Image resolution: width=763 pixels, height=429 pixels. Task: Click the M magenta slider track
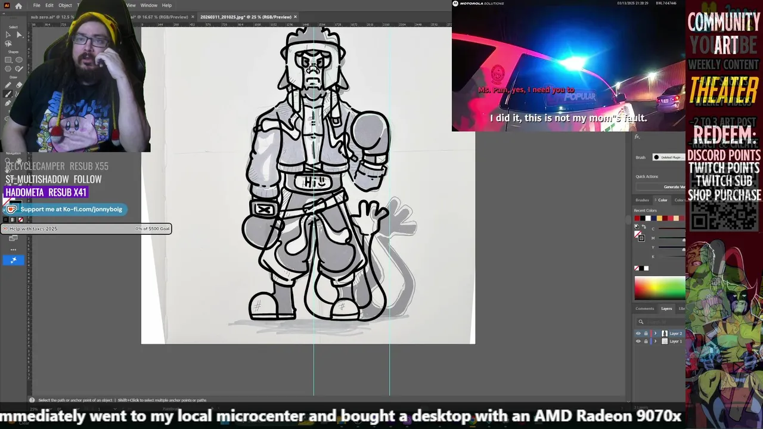point(672,238)
